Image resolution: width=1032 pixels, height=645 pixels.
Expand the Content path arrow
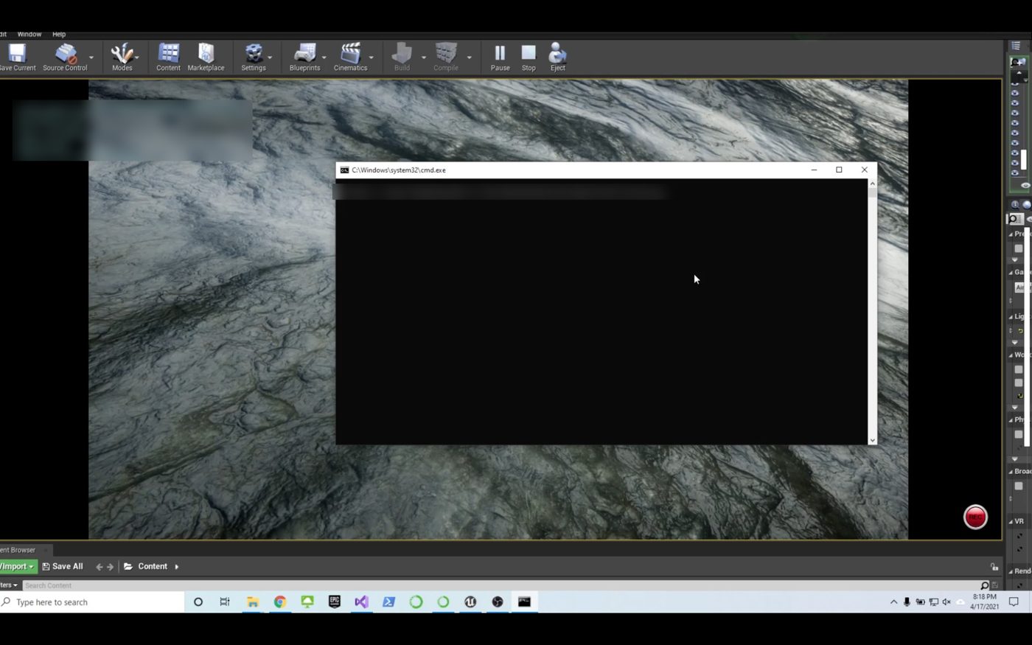coord(177,567)
